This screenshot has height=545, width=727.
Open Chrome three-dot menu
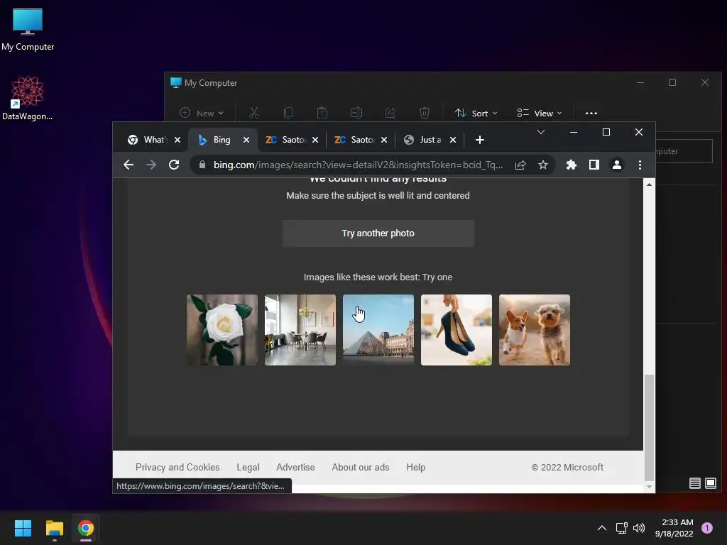(x=640, y=165)
